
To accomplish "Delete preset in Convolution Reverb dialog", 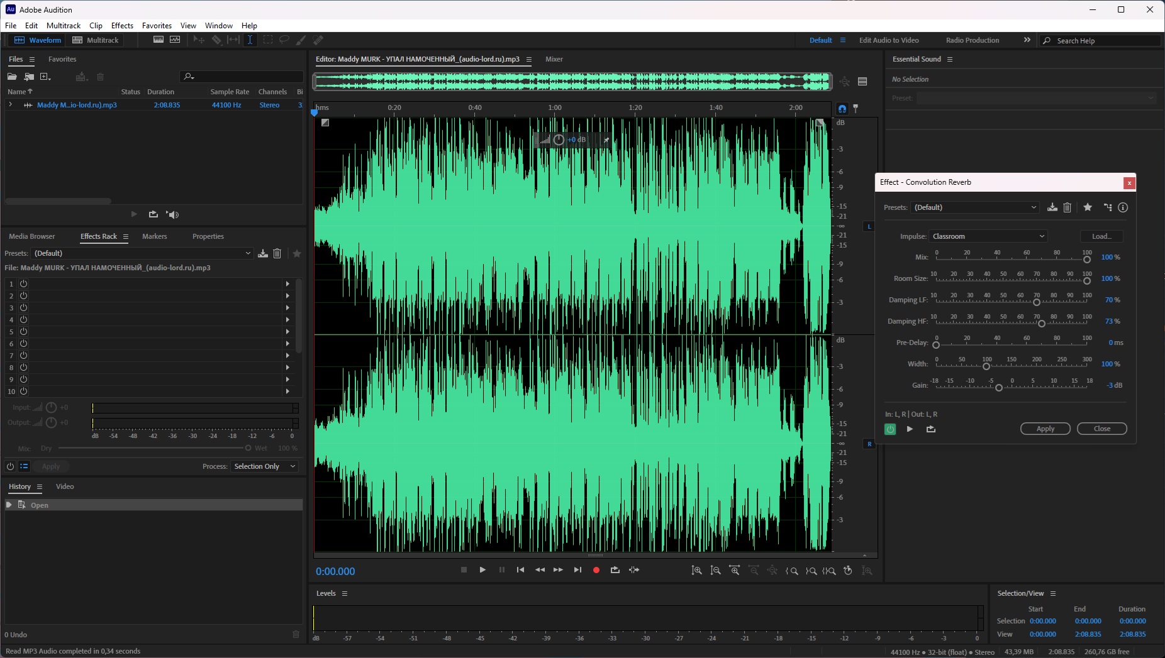I will click(1067, 207).
